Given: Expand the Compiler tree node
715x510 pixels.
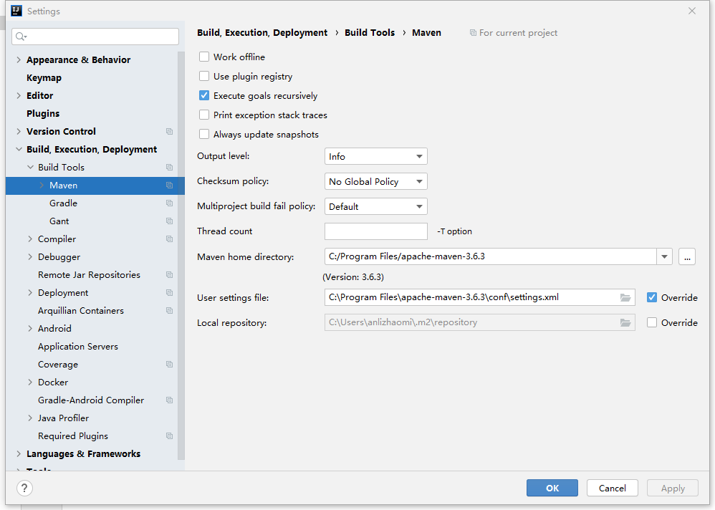Looking at the screenshot, I should pos(30,239).
